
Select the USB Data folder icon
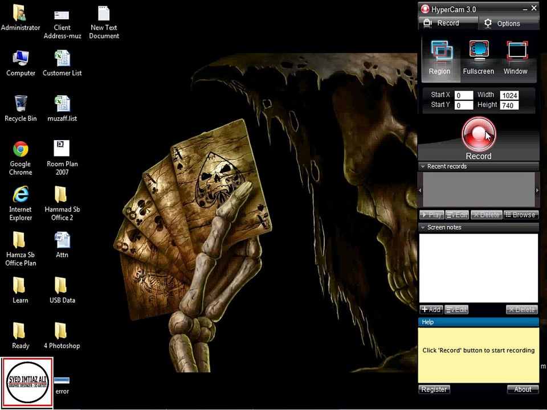[62, 290]
